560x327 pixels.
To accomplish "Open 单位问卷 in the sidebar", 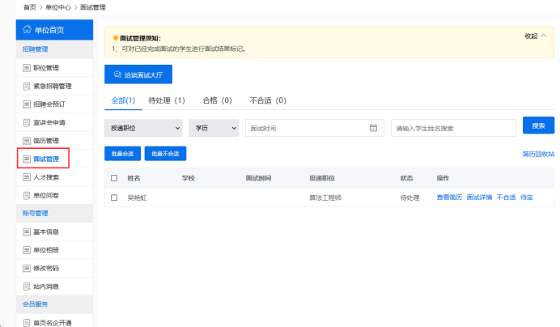I will [x=54, y=196].
